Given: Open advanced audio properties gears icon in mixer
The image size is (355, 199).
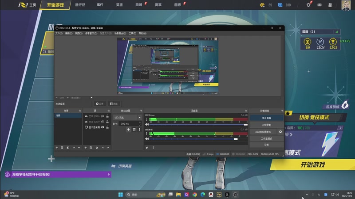Looking at the screenshot, I should pos(147,148).
